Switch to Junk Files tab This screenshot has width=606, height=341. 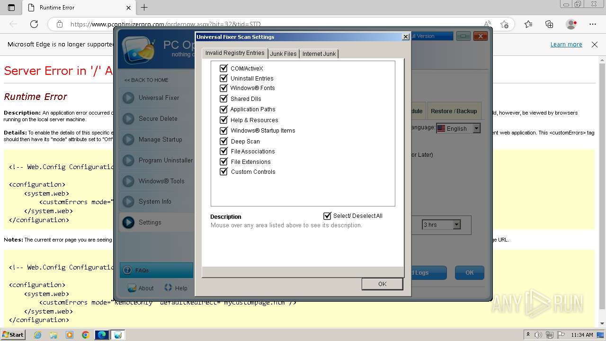tap(284, 54)
